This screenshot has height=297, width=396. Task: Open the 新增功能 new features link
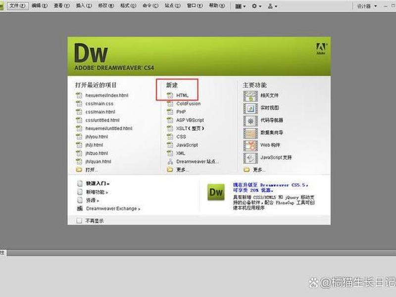(x=97, y=192)
